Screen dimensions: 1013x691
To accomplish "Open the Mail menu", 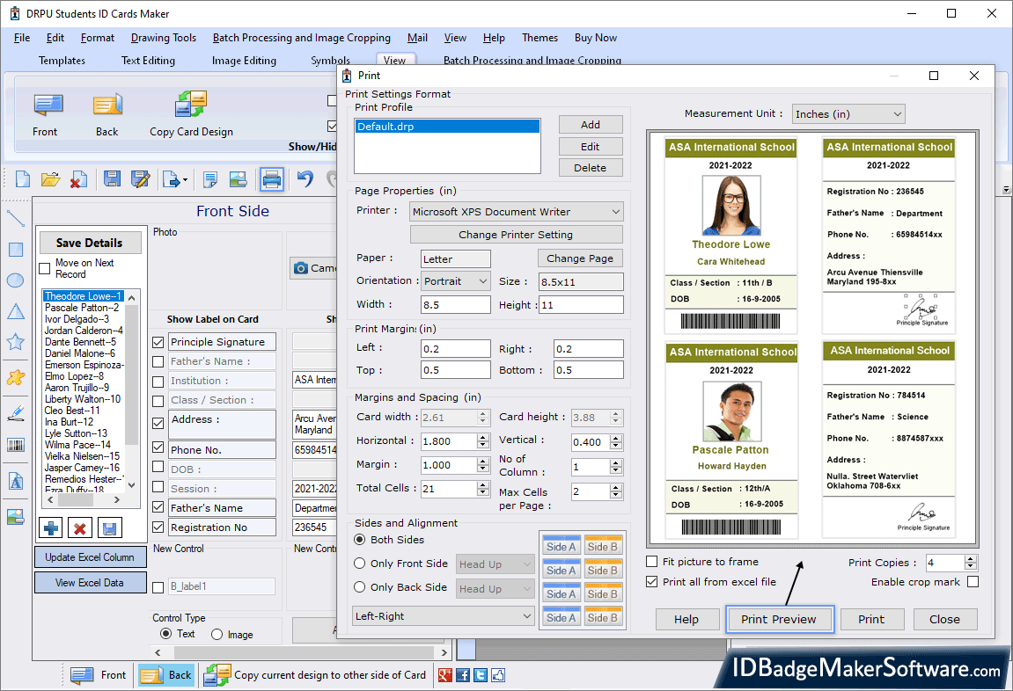I will click(x=416, y=38).
